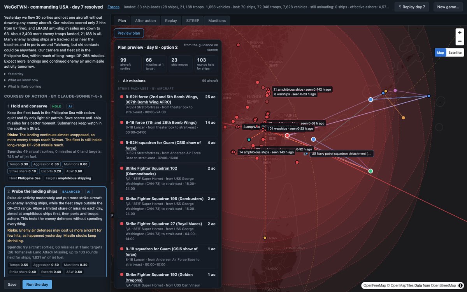Open the OpenFreeMap attribution link

coord(374,285)
